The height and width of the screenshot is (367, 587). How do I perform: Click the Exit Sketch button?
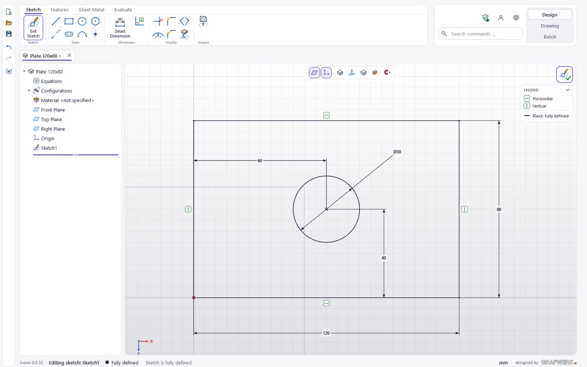point(33,28)
